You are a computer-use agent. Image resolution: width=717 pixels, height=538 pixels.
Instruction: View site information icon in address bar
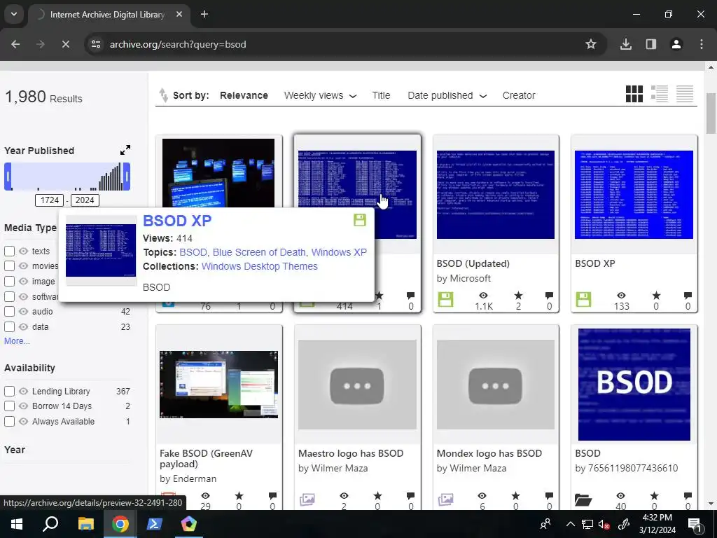96,44
